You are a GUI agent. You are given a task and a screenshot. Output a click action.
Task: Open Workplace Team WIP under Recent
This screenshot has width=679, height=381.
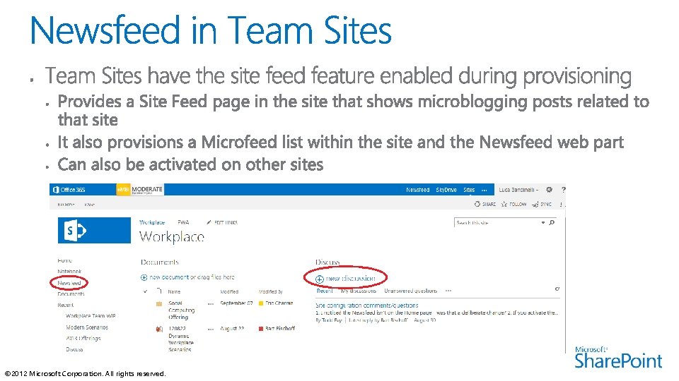click(91, 316)
